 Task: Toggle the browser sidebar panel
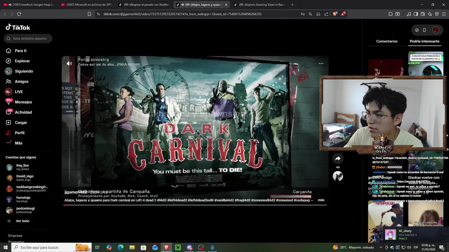pyautogui.click(x=416, y=14)
